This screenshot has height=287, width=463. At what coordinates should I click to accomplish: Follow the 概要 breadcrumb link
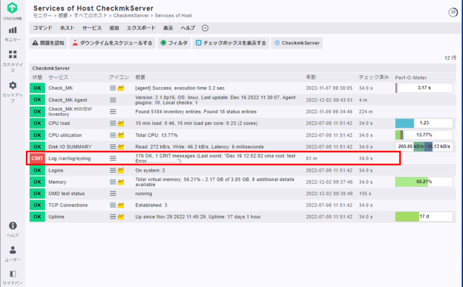(x=63, y=16)
